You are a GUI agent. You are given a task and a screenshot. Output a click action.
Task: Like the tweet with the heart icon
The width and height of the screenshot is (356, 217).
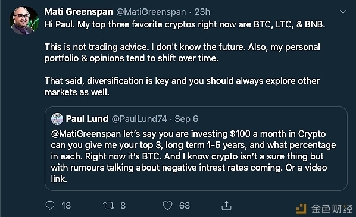[x=167, y=206]
